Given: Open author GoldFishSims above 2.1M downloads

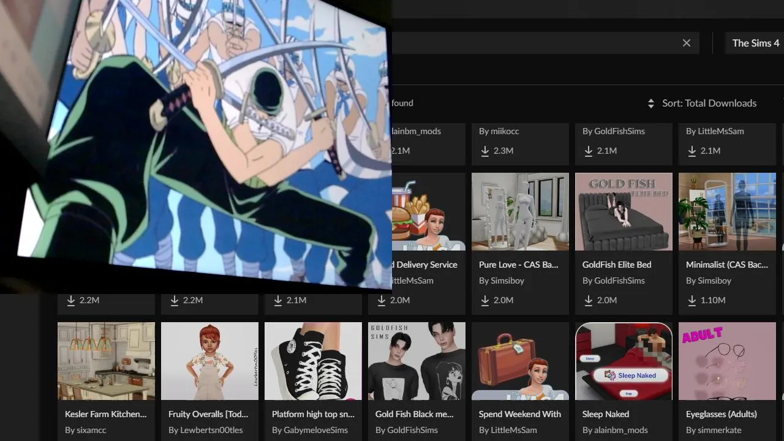Looking at the screenshot, I should [x=614, y=131].
